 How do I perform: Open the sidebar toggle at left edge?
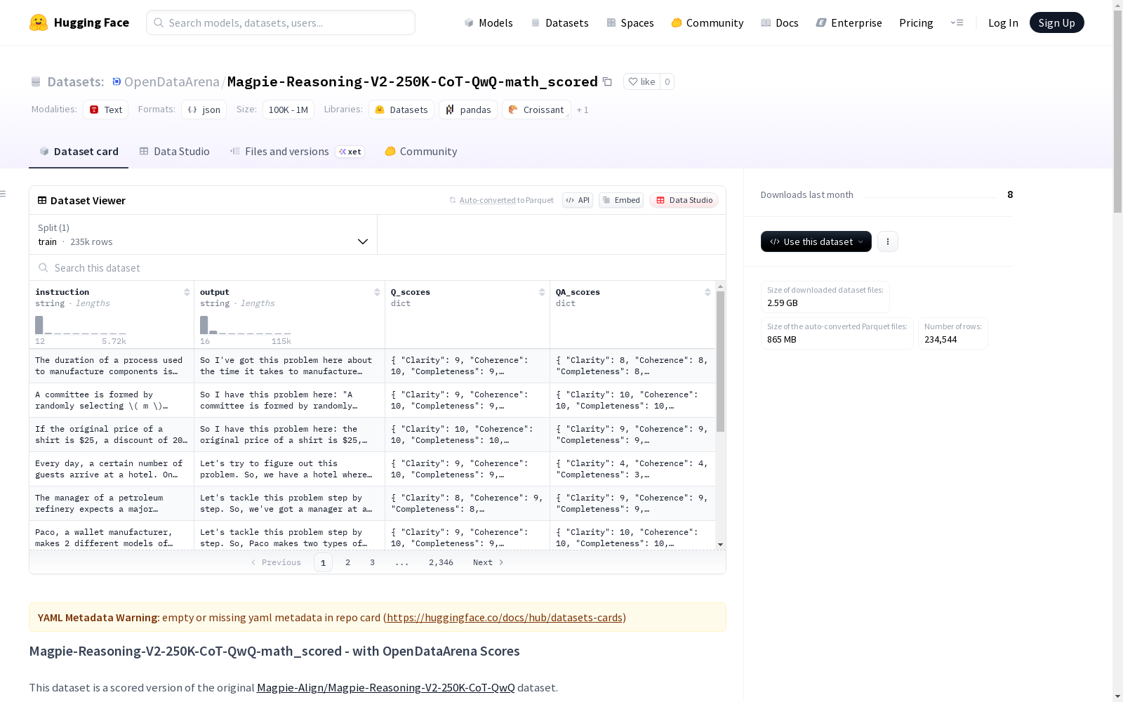coord(4,194)
